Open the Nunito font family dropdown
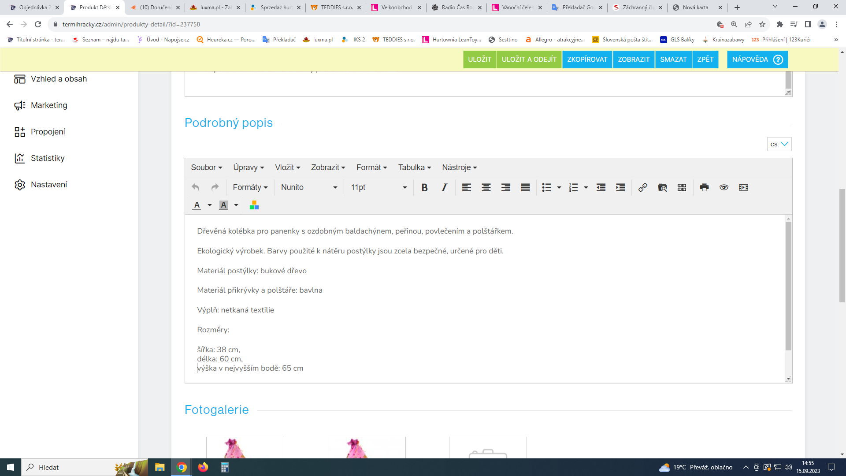 309,187
